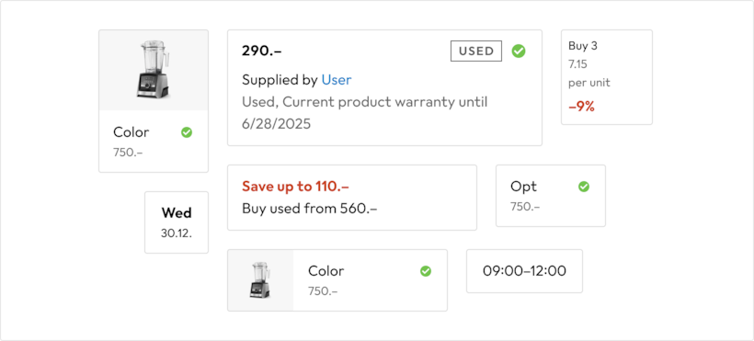Click the large blender product image
The height and width of the screenshot is (341, 754).
(154, 70)
